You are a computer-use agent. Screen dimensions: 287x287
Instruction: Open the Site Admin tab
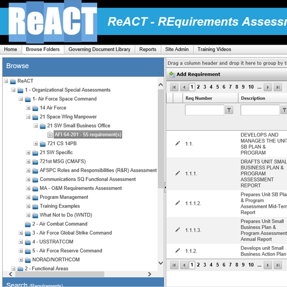point(177,49)
